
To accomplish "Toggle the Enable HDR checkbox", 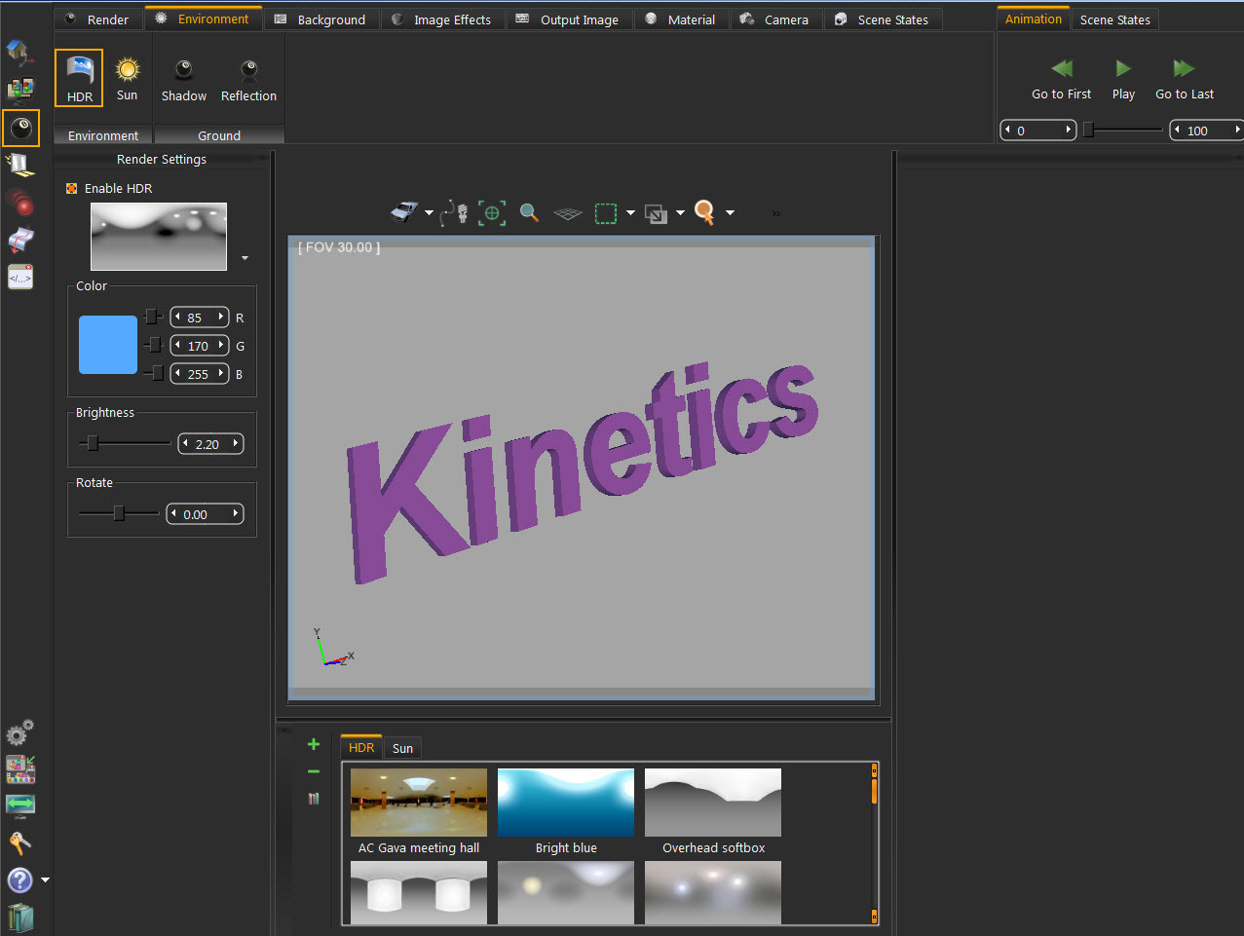I will tap(71, 188).
